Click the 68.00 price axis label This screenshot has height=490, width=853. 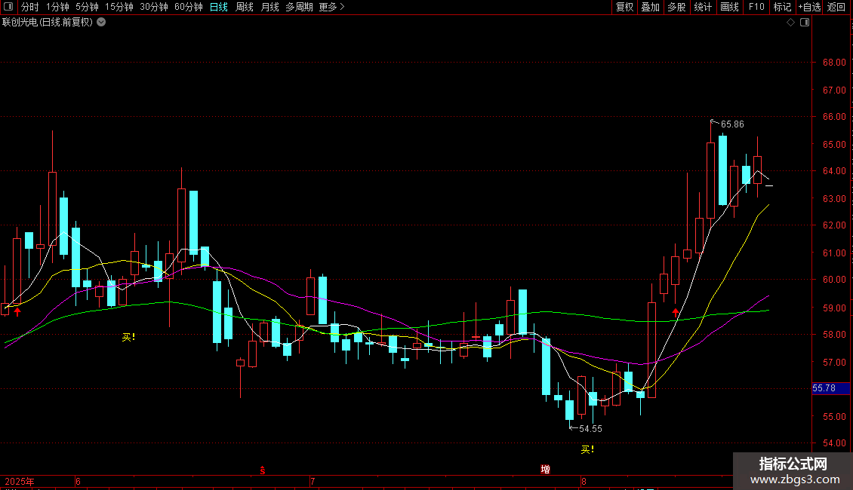click(x=834, y=63)
